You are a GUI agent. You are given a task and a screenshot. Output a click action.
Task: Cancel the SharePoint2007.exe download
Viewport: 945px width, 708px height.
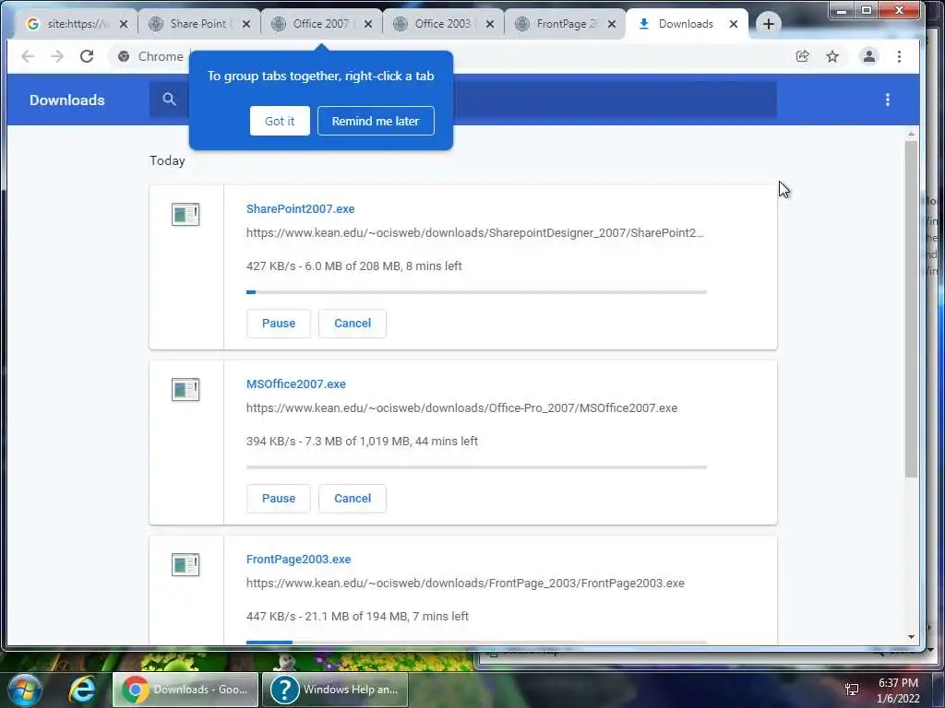click(353, 324)
